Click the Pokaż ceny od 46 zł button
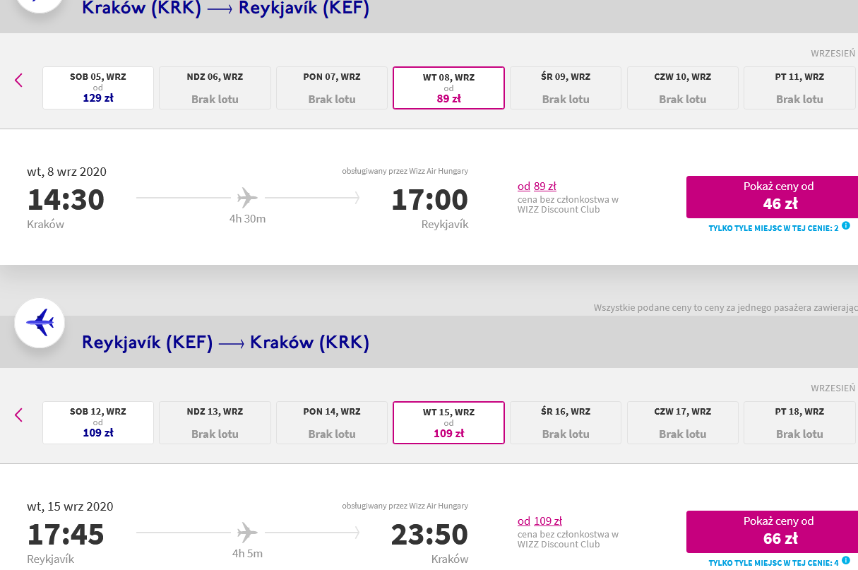Screen dimensions: 858x570 (773, 197)
